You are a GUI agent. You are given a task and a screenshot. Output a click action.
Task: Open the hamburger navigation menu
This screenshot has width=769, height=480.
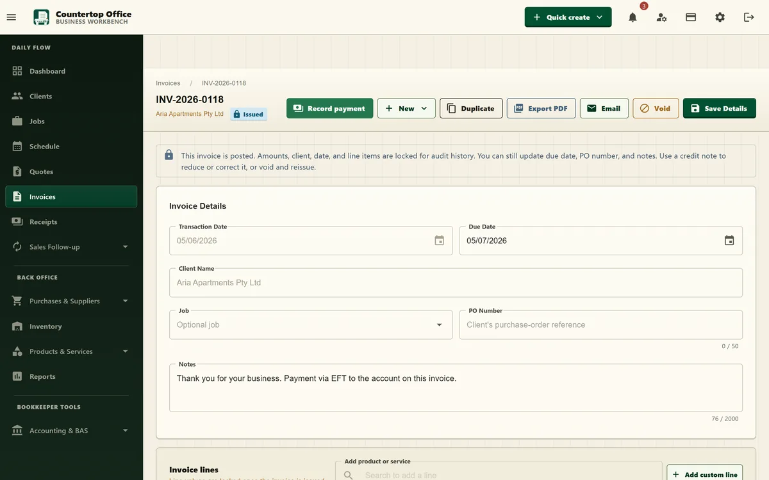[11, 17]
